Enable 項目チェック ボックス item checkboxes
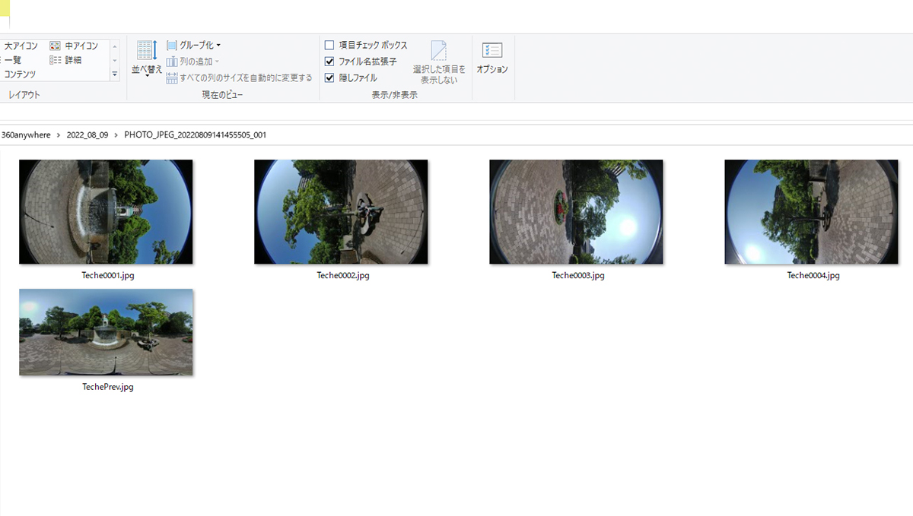The height and width of the screenshot is (516, 913). coord(329,44)
